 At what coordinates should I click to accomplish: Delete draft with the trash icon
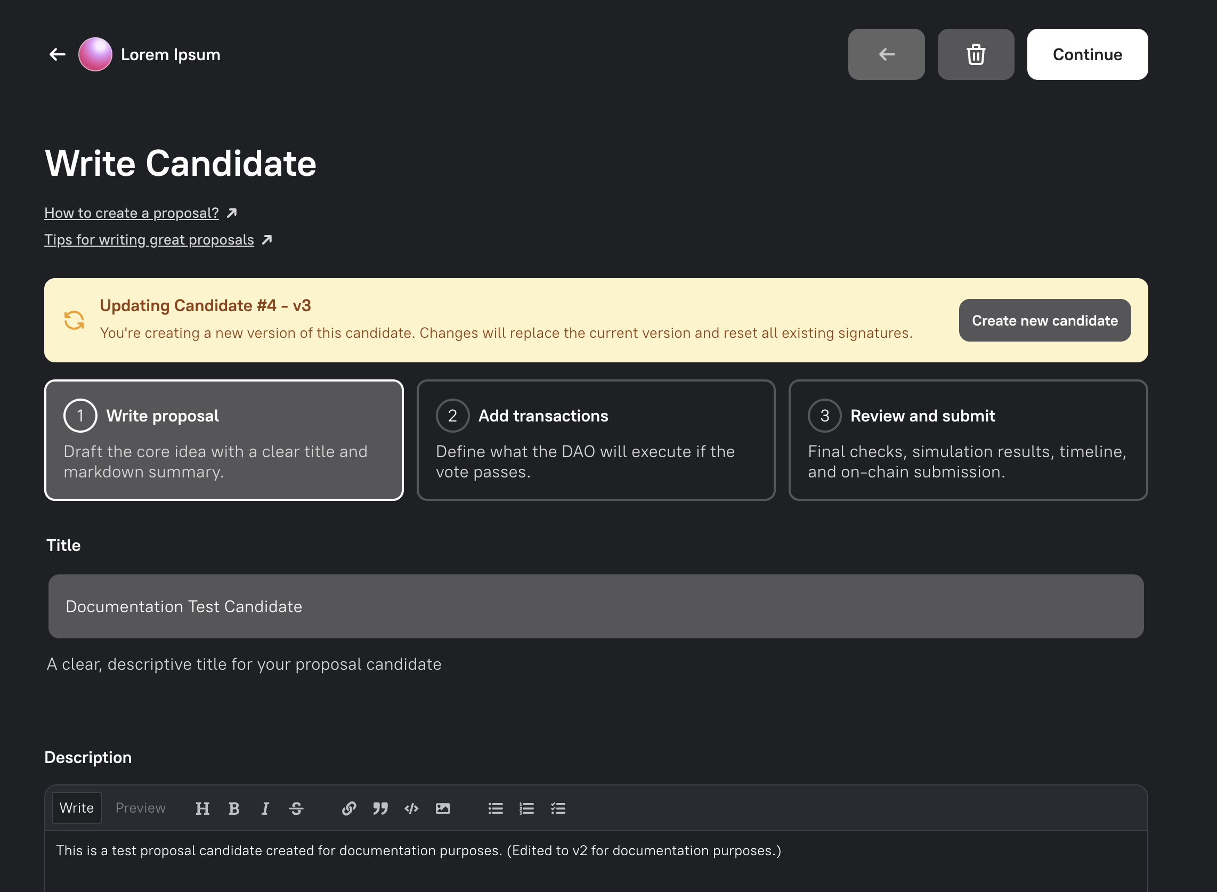tap(976, 54)
